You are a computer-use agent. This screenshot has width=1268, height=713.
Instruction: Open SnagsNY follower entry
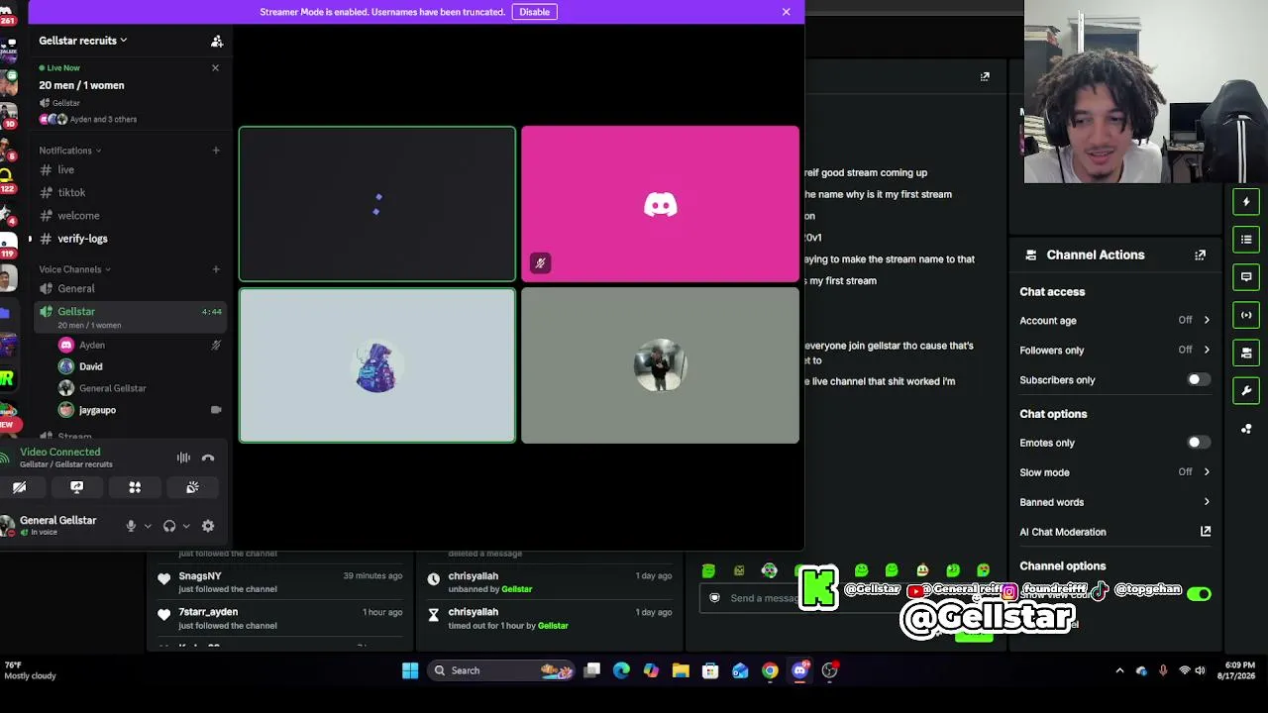pos(280,582)
